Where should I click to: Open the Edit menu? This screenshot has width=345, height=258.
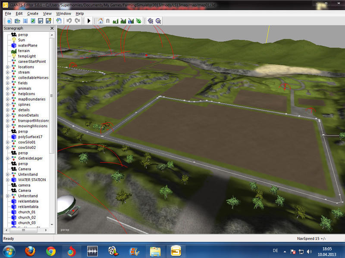[19, 13]
